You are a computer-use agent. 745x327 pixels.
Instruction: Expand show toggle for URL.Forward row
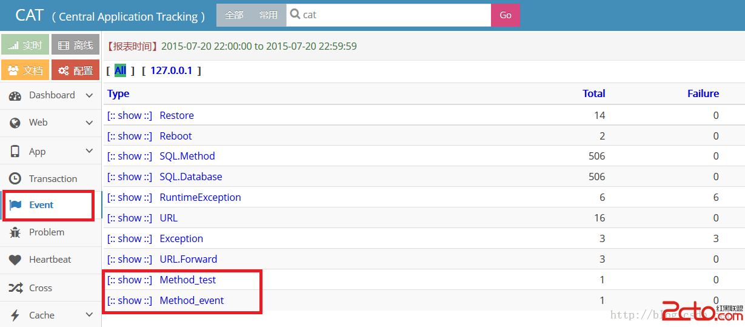130,259
